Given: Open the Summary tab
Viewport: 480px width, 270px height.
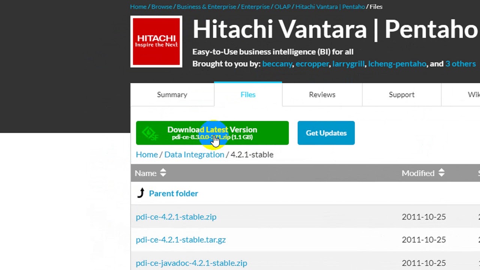Looking at the screenshot, I should click(172, 95).
